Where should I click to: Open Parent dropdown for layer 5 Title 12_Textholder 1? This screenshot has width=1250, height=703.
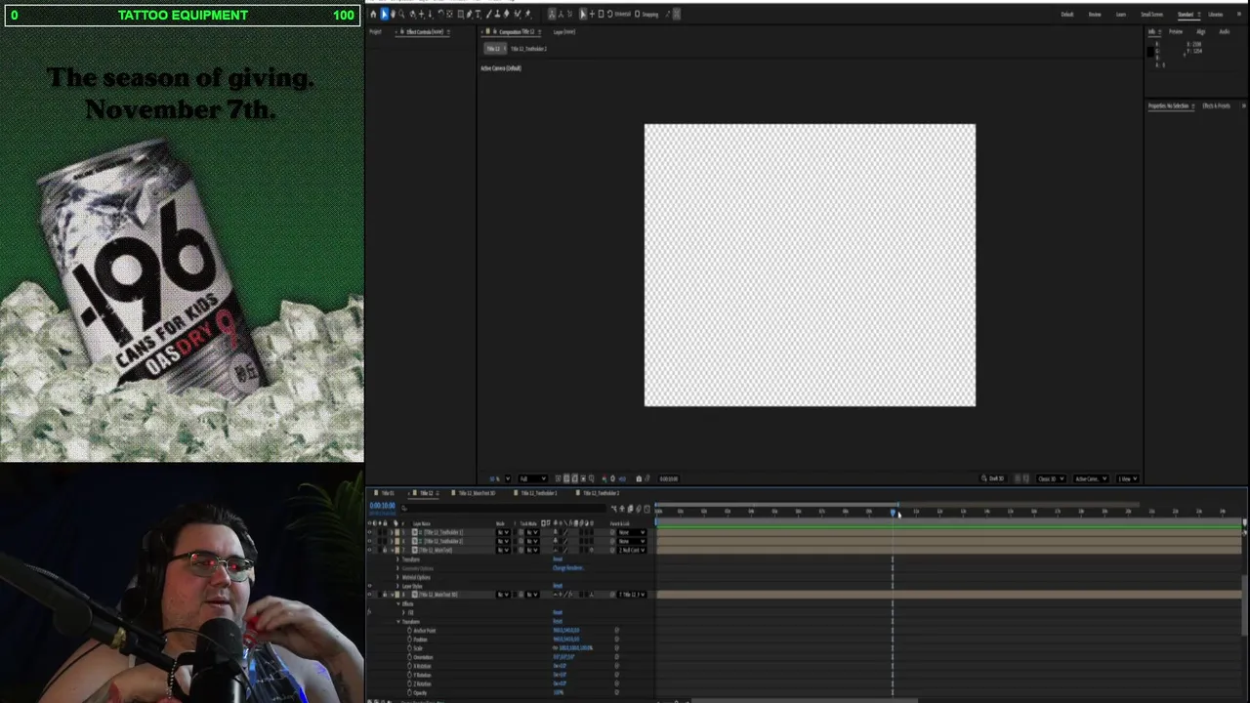point(632,532)
